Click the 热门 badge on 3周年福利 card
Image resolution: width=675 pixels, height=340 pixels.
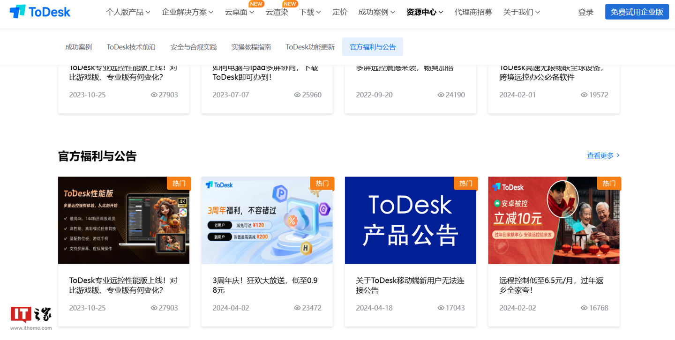pos(322,183)
